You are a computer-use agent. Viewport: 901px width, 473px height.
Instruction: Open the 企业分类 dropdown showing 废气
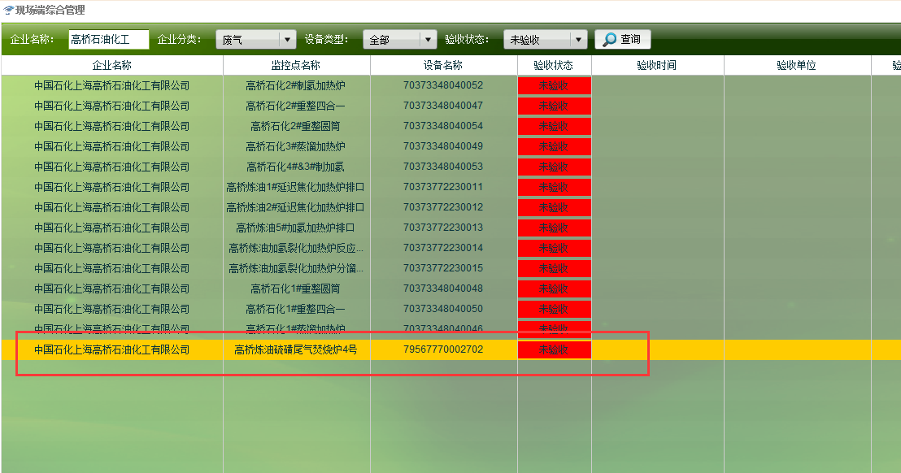pos(256,40)
